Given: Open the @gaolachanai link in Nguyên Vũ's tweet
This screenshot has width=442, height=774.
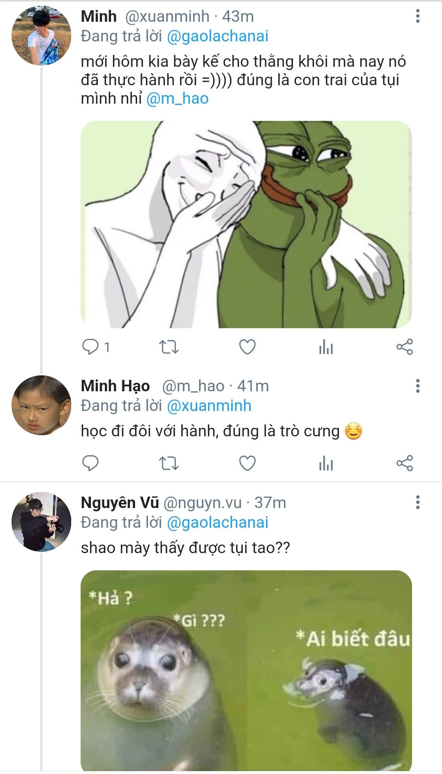Looking at the screenshot, I should tap(217, 522).
